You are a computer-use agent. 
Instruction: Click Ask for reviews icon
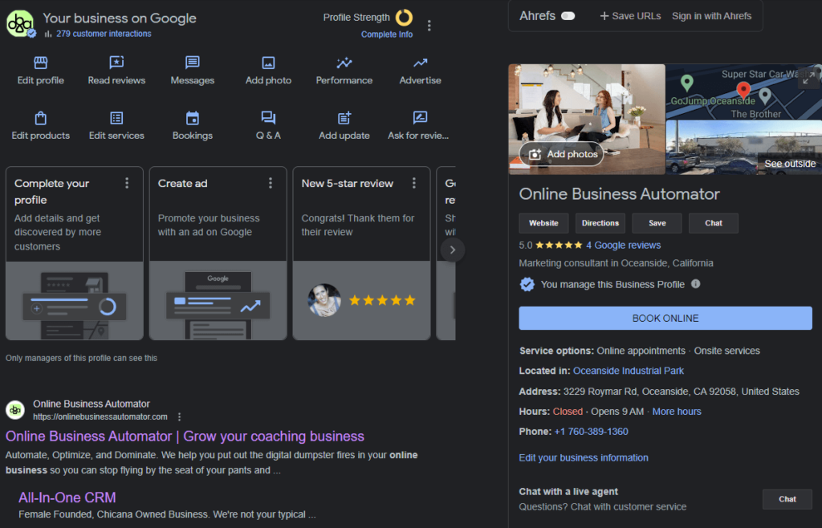pyautogui.click(x=420, y=118)
